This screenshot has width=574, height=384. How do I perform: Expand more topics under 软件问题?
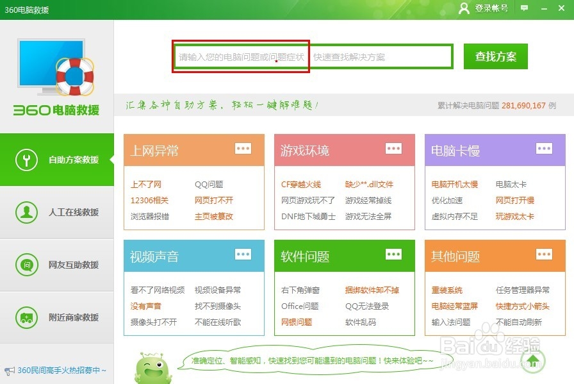coord(393,255)
